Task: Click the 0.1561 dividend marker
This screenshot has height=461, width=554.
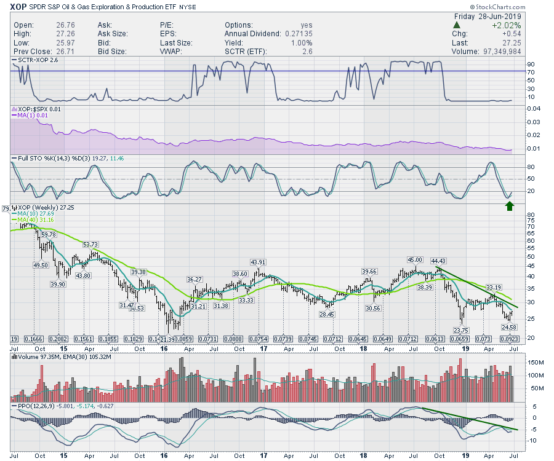Action: tap(84, 339)
